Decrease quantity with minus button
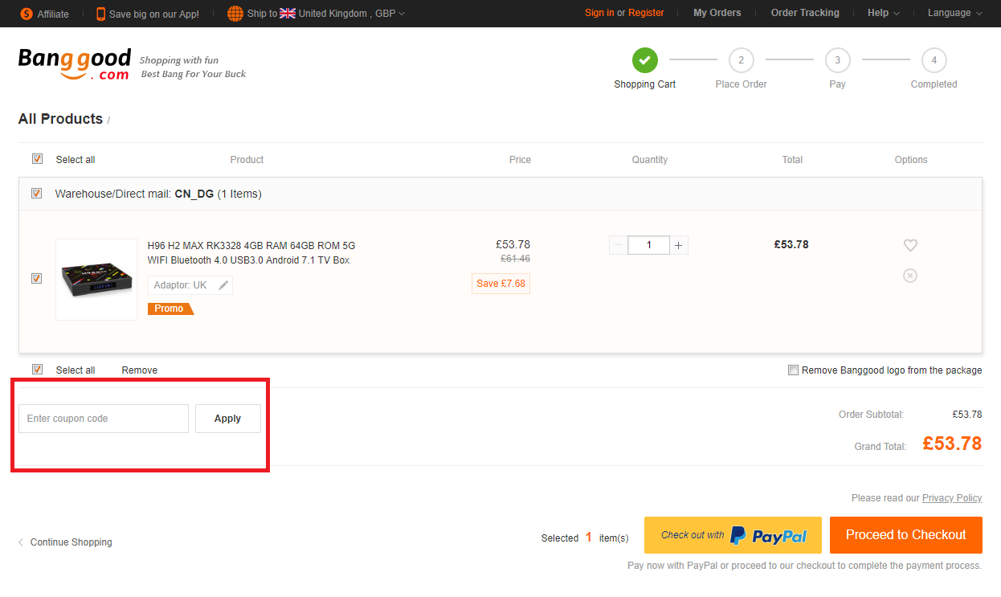This screenshot has width=1001, height=597. coord(618,245)
